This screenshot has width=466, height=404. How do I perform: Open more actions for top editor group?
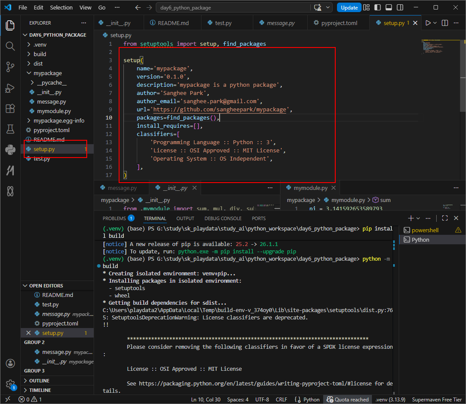pyautogui.click(x=456, y=23)
